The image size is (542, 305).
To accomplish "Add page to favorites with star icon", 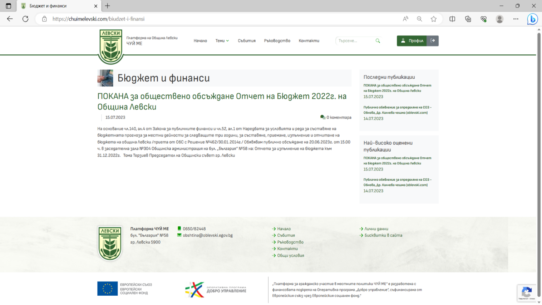I will [x=433, y=19].
